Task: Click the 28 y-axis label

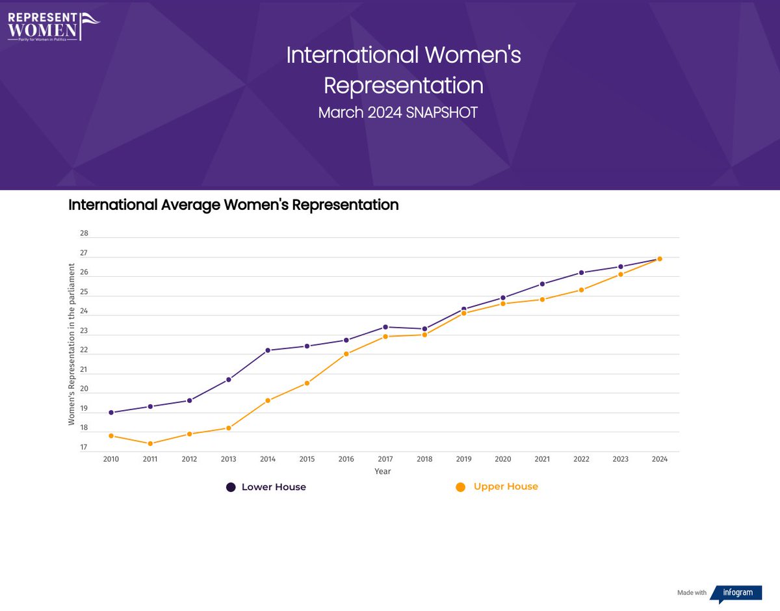Action: point(84,233)
